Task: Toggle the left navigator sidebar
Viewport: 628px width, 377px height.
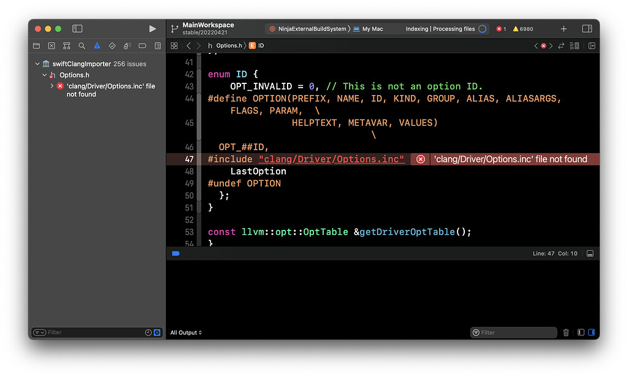Action: pyautogui.click(x=77, y=29)
